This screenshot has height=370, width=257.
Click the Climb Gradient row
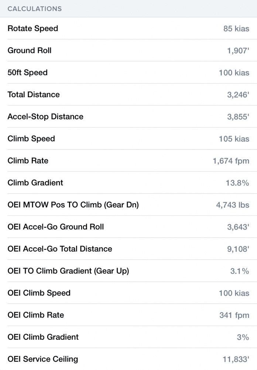point(128,183)
